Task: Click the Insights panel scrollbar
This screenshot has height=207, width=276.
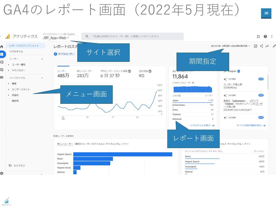Action: point(268,83)
